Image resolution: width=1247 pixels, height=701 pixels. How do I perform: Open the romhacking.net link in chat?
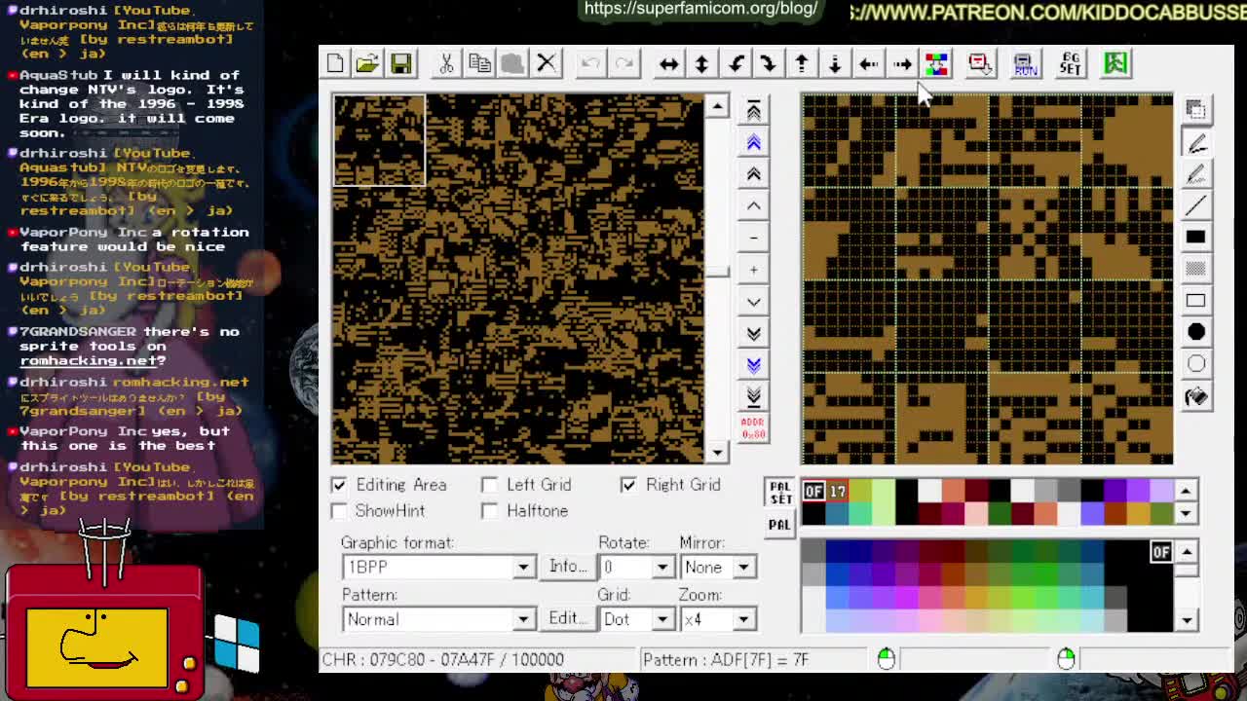(88, 360)
